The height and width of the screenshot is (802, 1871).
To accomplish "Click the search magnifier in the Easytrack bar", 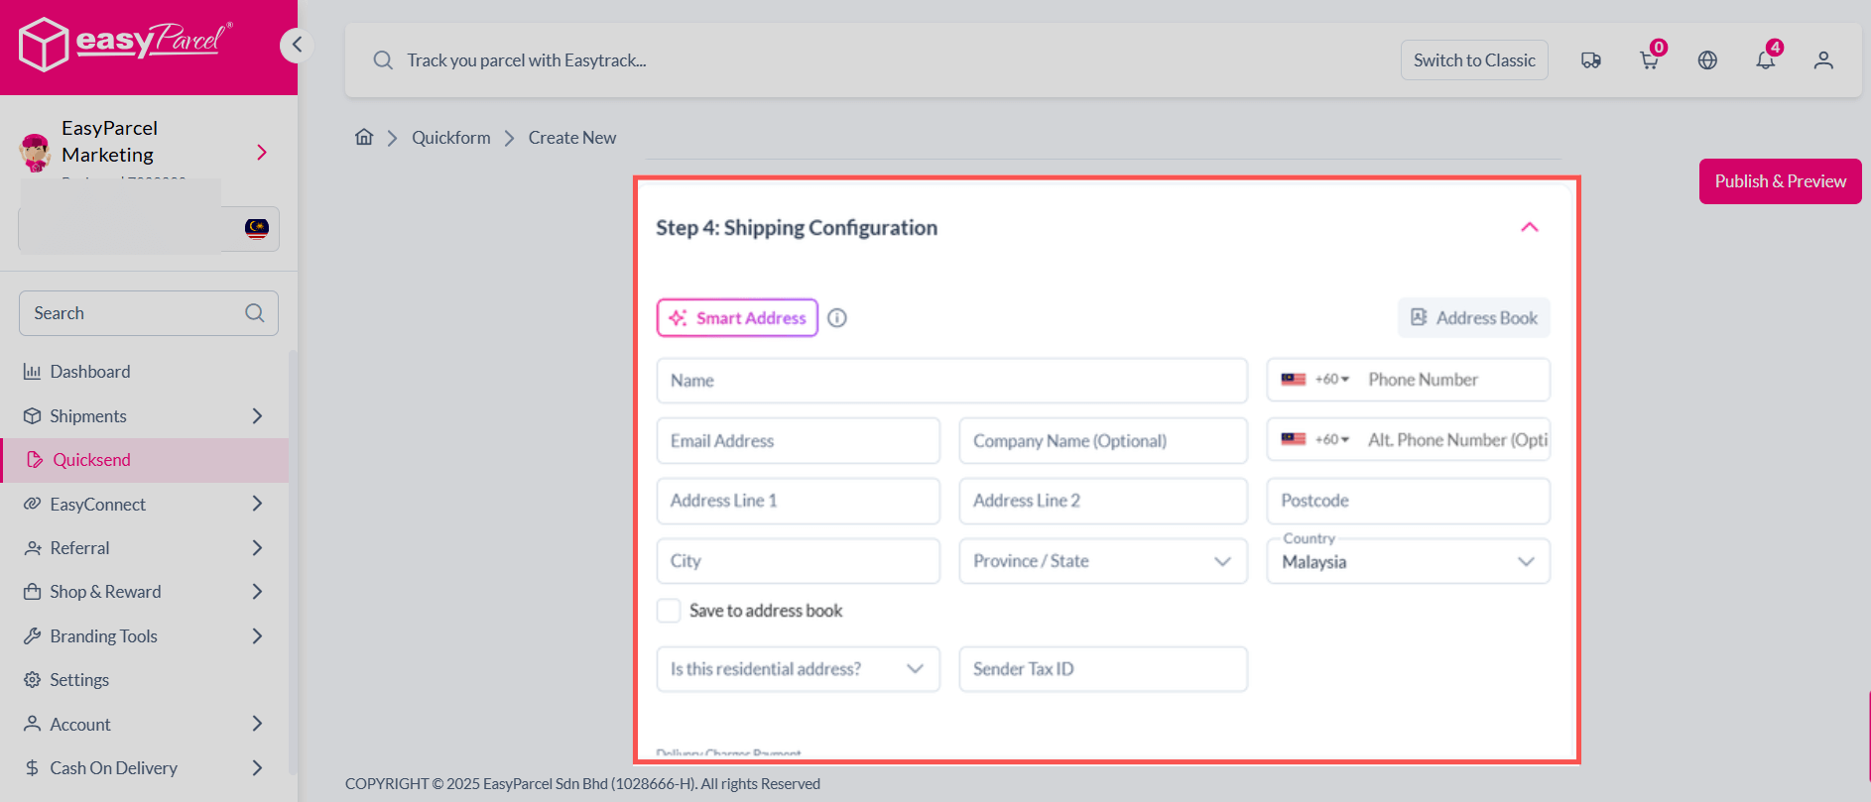I will pos(383,60).
